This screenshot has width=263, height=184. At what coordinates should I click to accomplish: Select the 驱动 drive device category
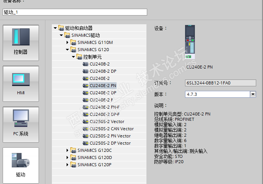pos(21,165)
